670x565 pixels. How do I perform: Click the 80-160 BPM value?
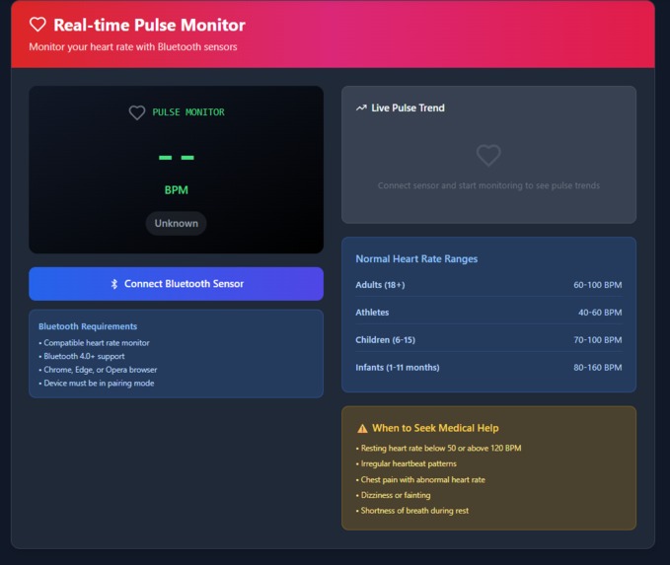coord(597,367)
